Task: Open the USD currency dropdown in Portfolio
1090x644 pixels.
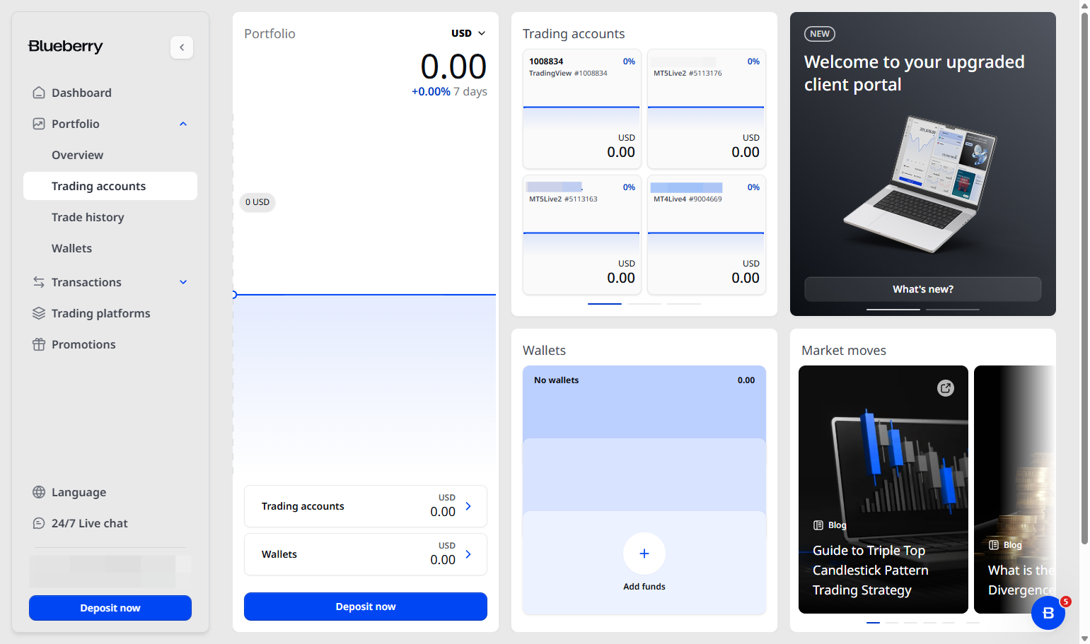Action: point(468,33)
